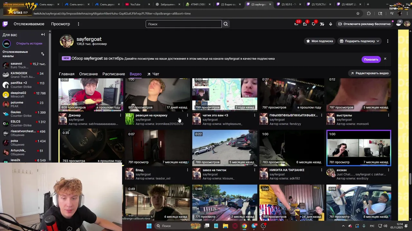Open Chrome extensions puzzle icon
Screen dimensions: 412x231
click(x=369, y=13)
